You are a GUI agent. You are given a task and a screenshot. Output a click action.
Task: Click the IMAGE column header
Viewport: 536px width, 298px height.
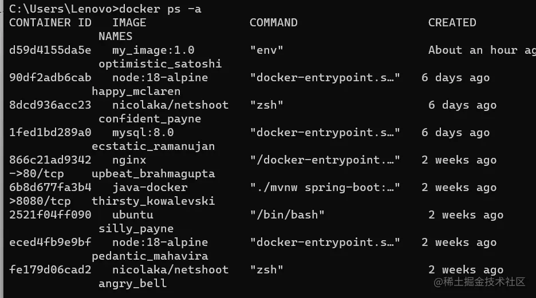pos(129,23)
